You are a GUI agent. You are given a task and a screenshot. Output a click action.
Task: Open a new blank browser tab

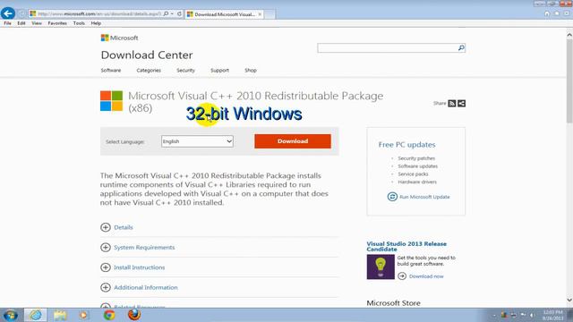click(269, 14)
